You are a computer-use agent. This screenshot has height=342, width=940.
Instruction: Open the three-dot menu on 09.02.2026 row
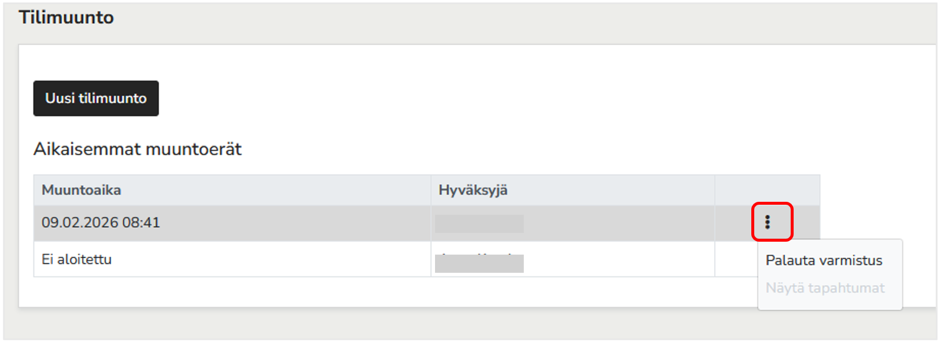click(767, 222)
